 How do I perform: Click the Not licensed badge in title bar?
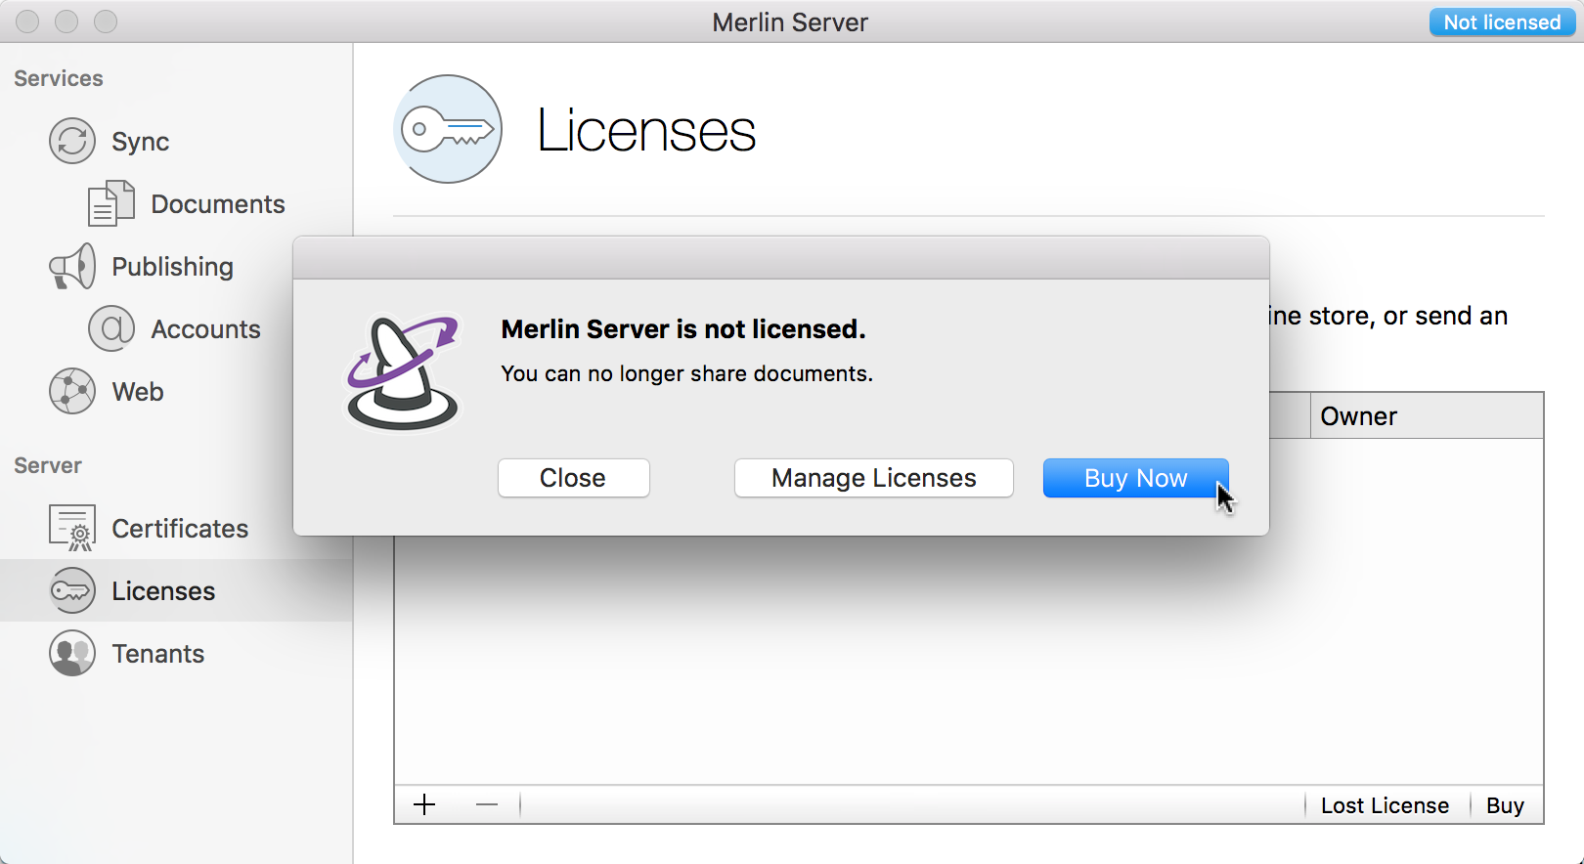tap(1502, 22)
